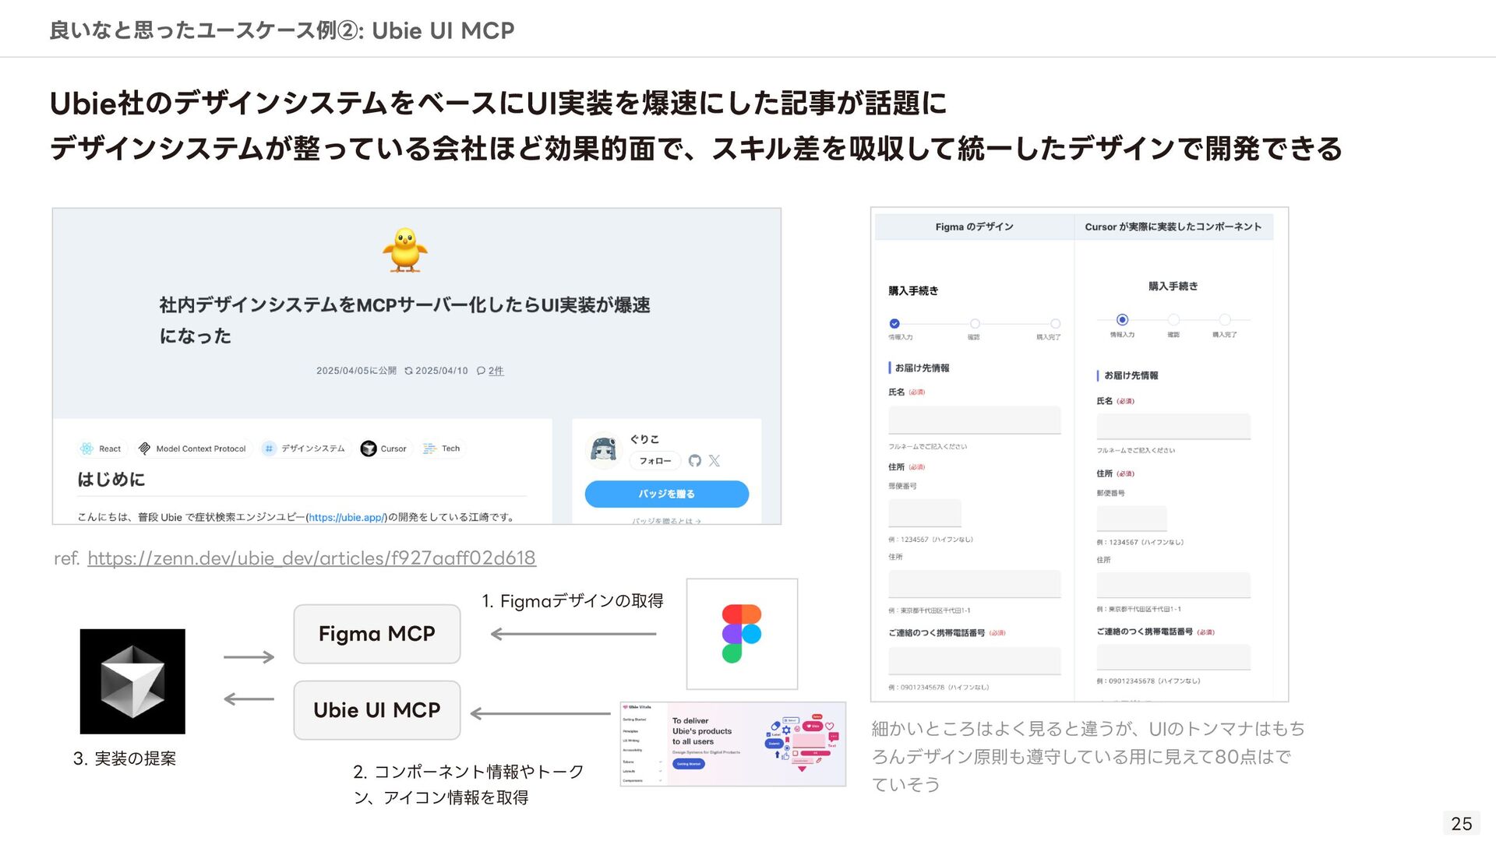
Task: Click the React tag icon
Action: [86, 449]
